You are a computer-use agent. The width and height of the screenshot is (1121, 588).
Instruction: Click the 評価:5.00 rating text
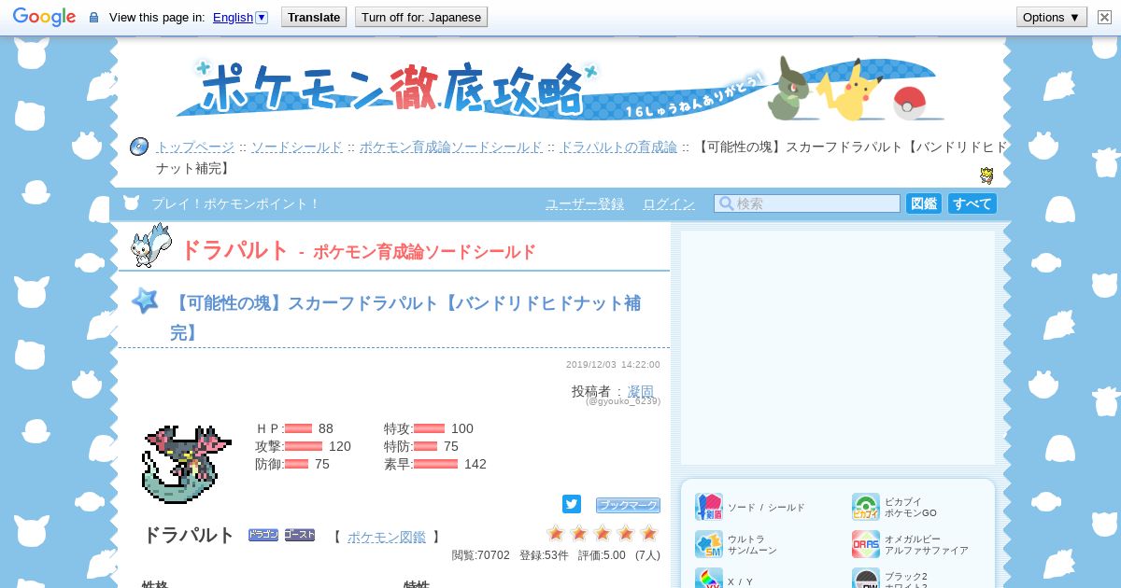[602, 555]
